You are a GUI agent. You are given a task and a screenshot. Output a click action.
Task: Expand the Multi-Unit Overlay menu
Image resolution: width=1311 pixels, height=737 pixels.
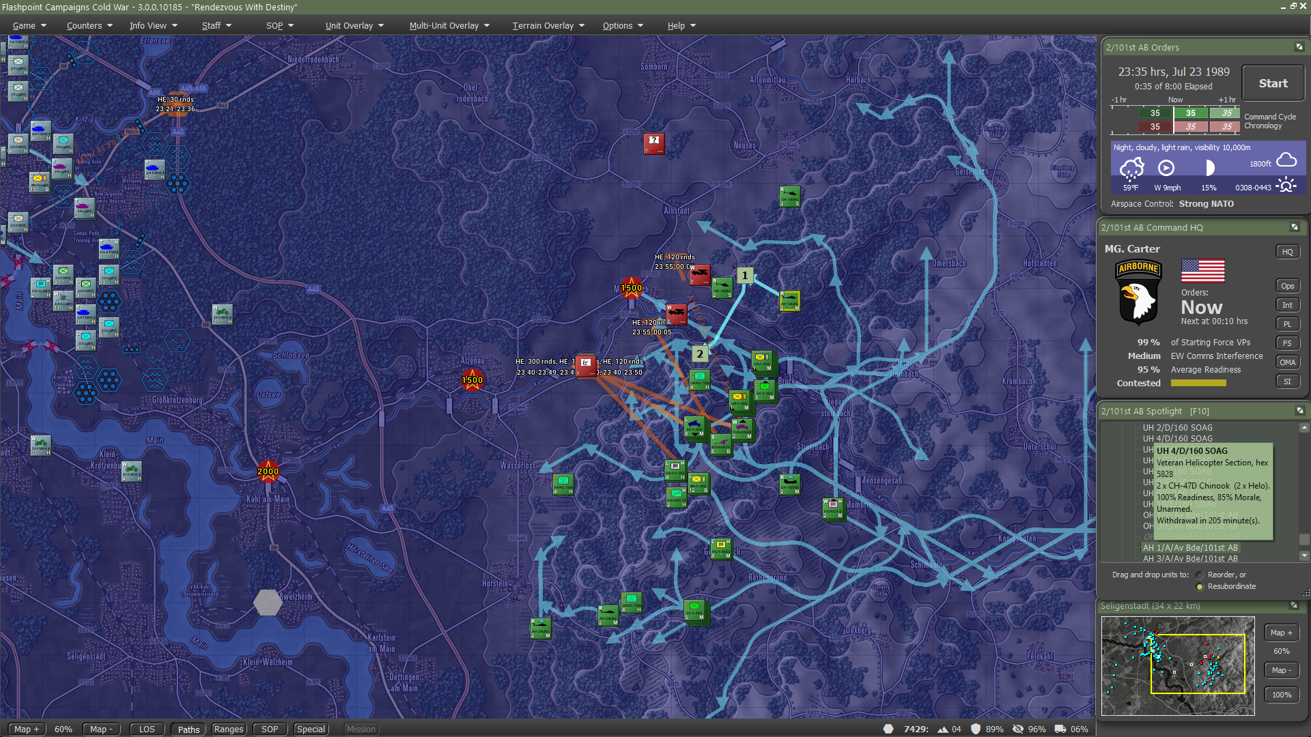coord(449,26)
